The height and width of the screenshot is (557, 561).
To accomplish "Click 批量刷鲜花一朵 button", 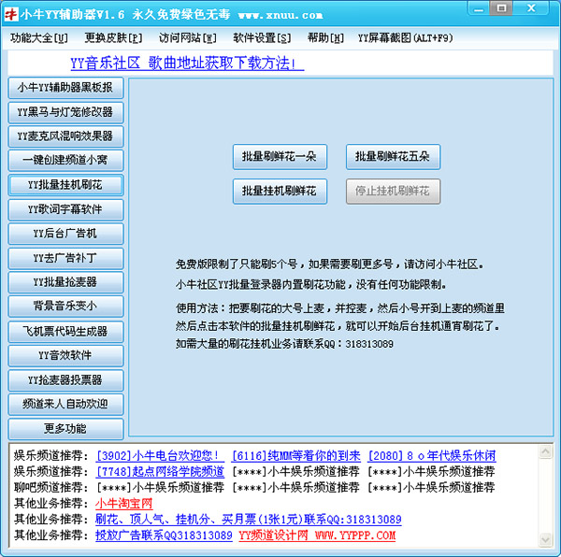I will pyautogui.click(x=280, y=157).
